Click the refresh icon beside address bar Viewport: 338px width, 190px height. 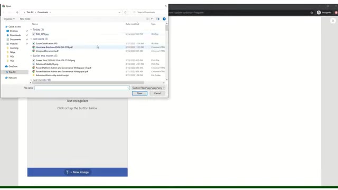coord(125,13)
